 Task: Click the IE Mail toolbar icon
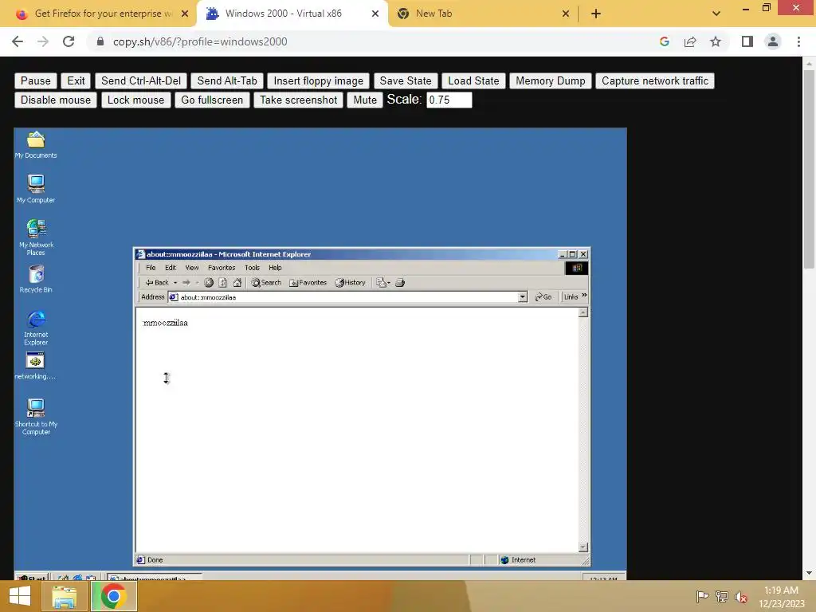(382, 283)
